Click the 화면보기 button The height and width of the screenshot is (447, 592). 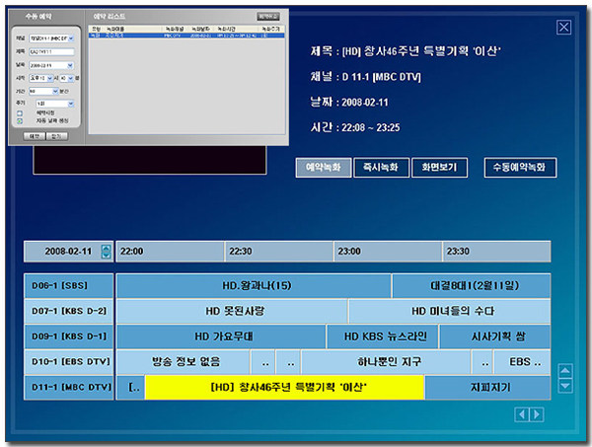click(439, 167)
